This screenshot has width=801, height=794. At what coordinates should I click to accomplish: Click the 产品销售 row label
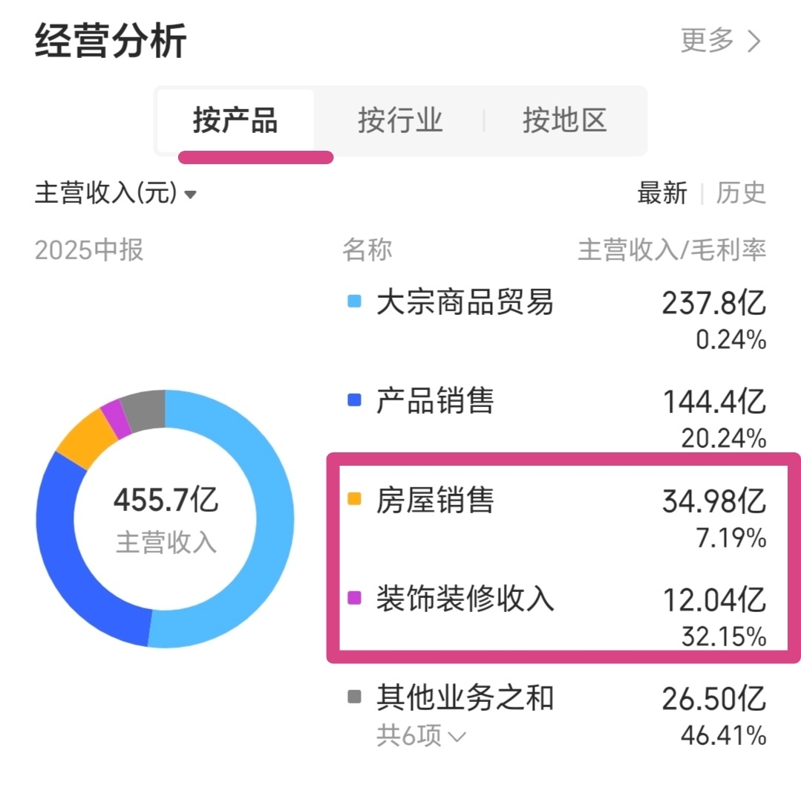tap(435, 401)
